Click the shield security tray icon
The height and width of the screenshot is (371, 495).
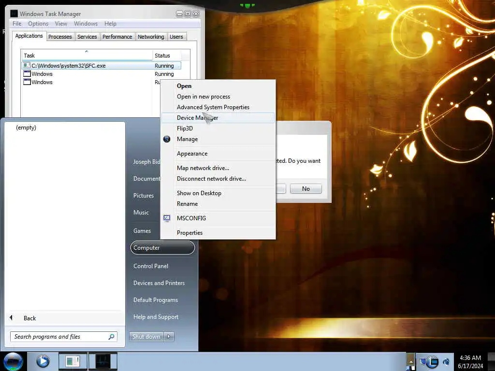click(422, 361)
